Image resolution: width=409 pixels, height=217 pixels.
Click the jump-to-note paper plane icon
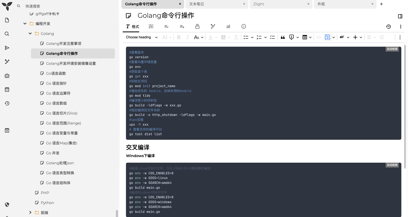tap(7, 48)
